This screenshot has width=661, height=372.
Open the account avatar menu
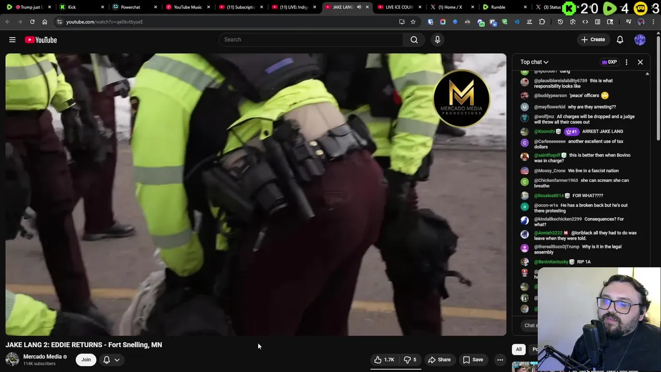pyautogui.click(x=640, y=40)
